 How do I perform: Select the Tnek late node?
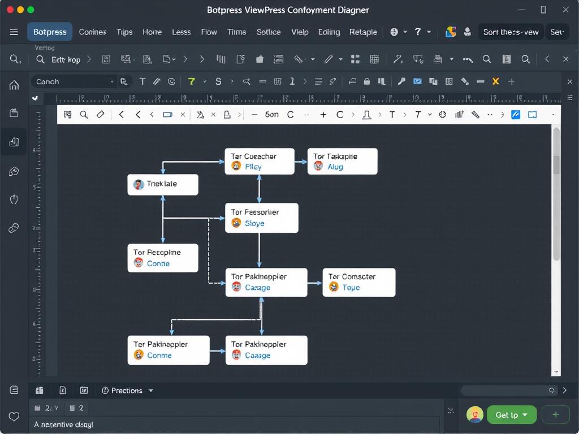point(163,185)
